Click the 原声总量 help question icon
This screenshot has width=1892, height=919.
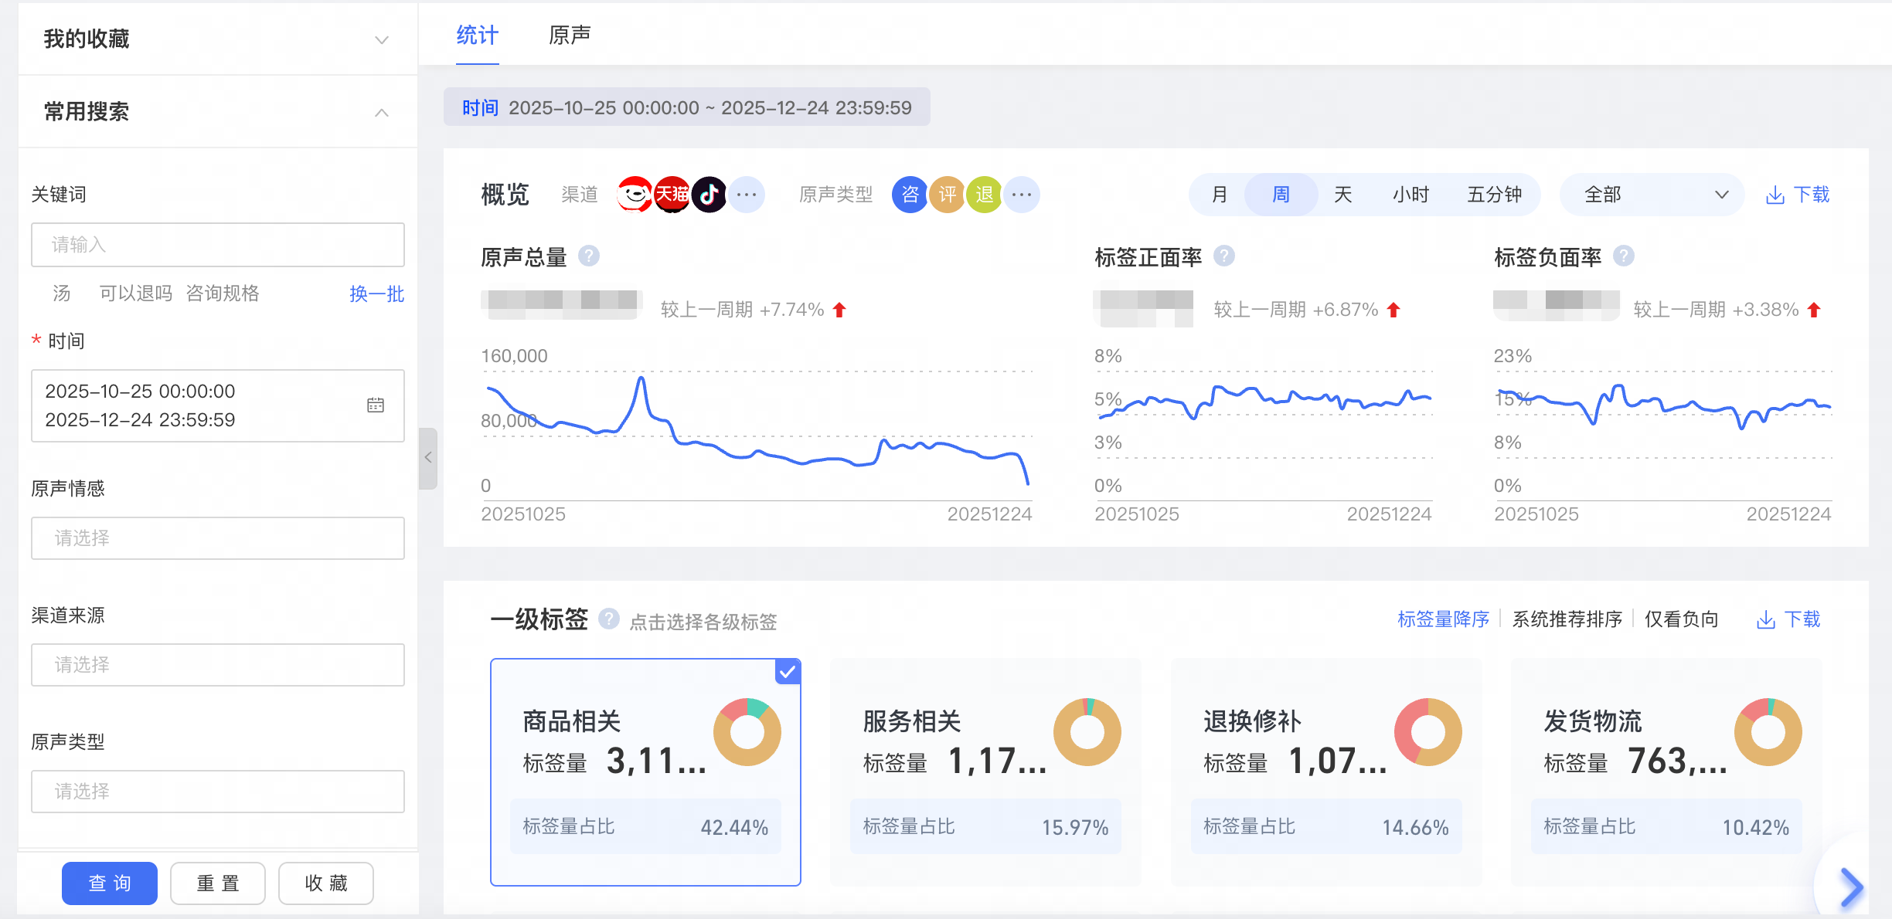tap(589, 256)
